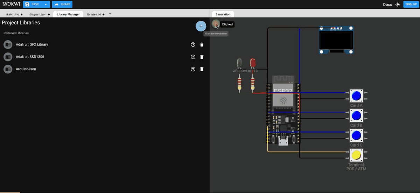Select the gray APPROVE LED
This screenshot has width=420, height=193.
click(239, 64)
